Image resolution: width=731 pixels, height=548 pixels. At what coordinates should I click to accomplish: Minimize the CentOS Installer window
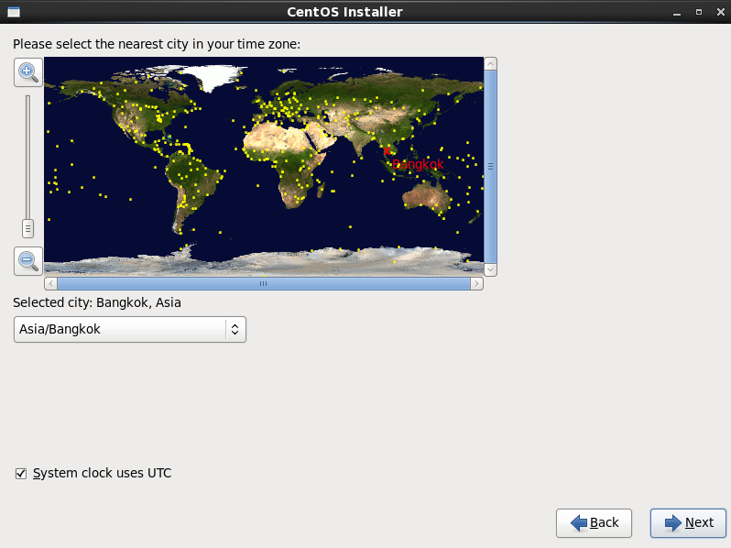tap(677, 13)
